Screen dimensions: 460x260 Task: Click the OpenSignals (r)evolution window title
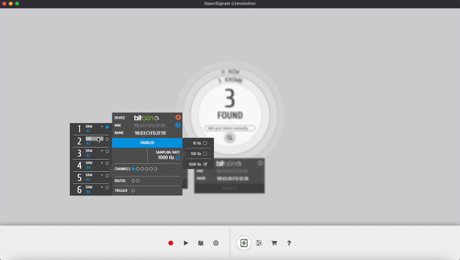tap(230, 4)
